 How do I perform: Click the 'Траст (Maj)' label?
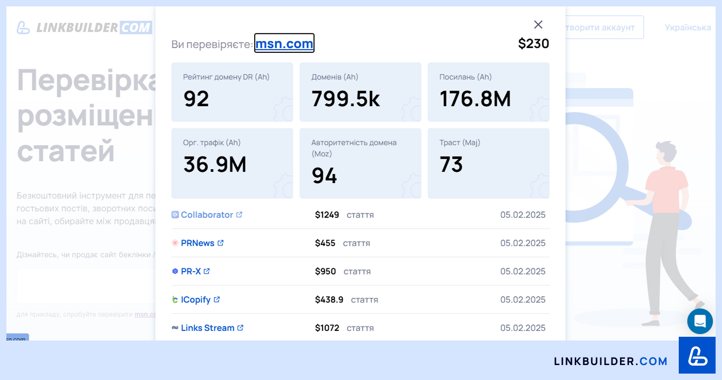point(460,142)
